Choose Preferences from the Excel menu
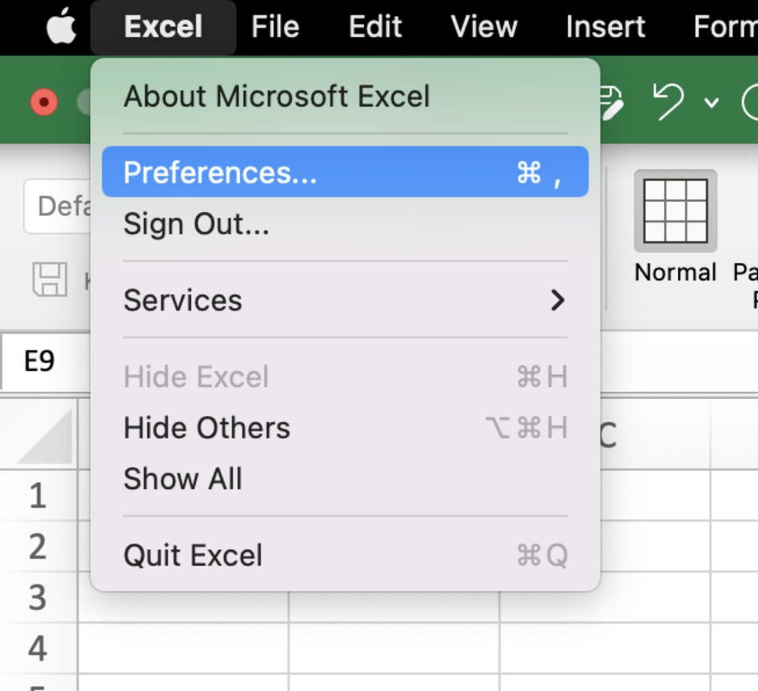758x691 pixels. [x=220, y=171]
